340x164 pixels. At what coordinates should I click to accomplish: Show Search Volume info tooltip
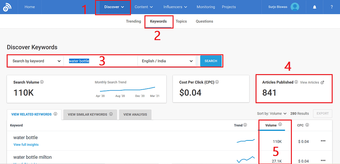click(42, 82)
